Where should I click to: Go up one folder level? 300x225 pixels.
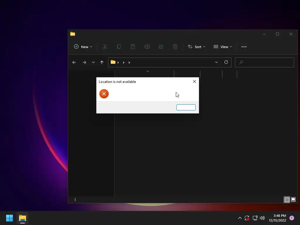(x=102, y=62)
